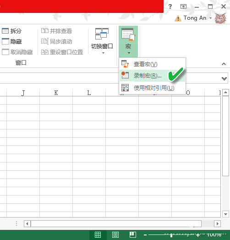Select column O header

click(188, 93)
